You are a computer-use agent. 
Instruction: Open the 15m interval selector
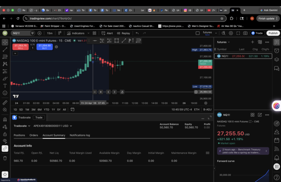click(x=50, y=33)
